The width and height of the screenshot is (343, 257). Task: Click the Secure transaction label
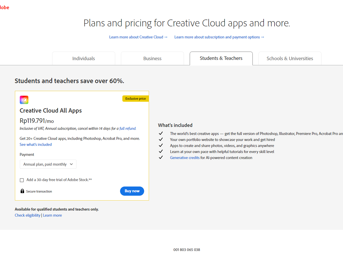coord(39,191)
